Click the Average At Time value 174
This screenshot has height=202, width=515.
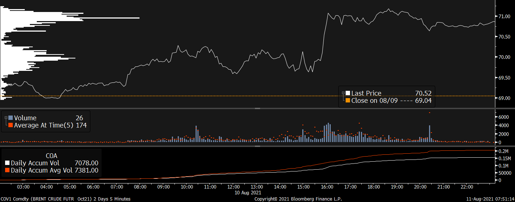click(81, 125)
